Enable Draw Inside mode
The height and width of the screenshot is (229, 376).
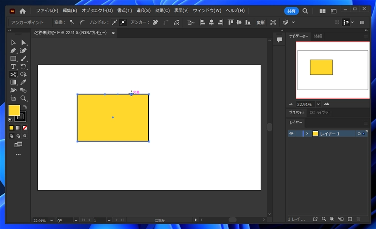[x=25, y=136]
